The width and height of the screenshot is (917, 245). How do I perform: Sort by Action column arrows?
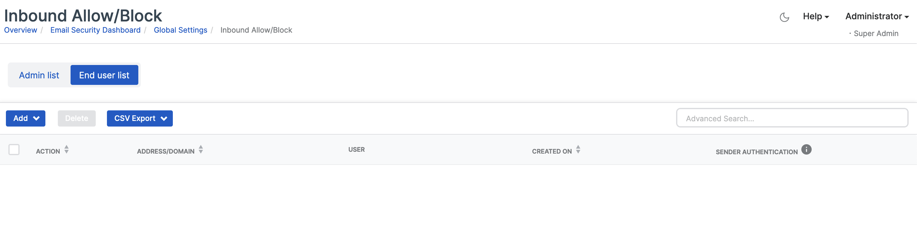pyautogui.click(x=67, y=150)
